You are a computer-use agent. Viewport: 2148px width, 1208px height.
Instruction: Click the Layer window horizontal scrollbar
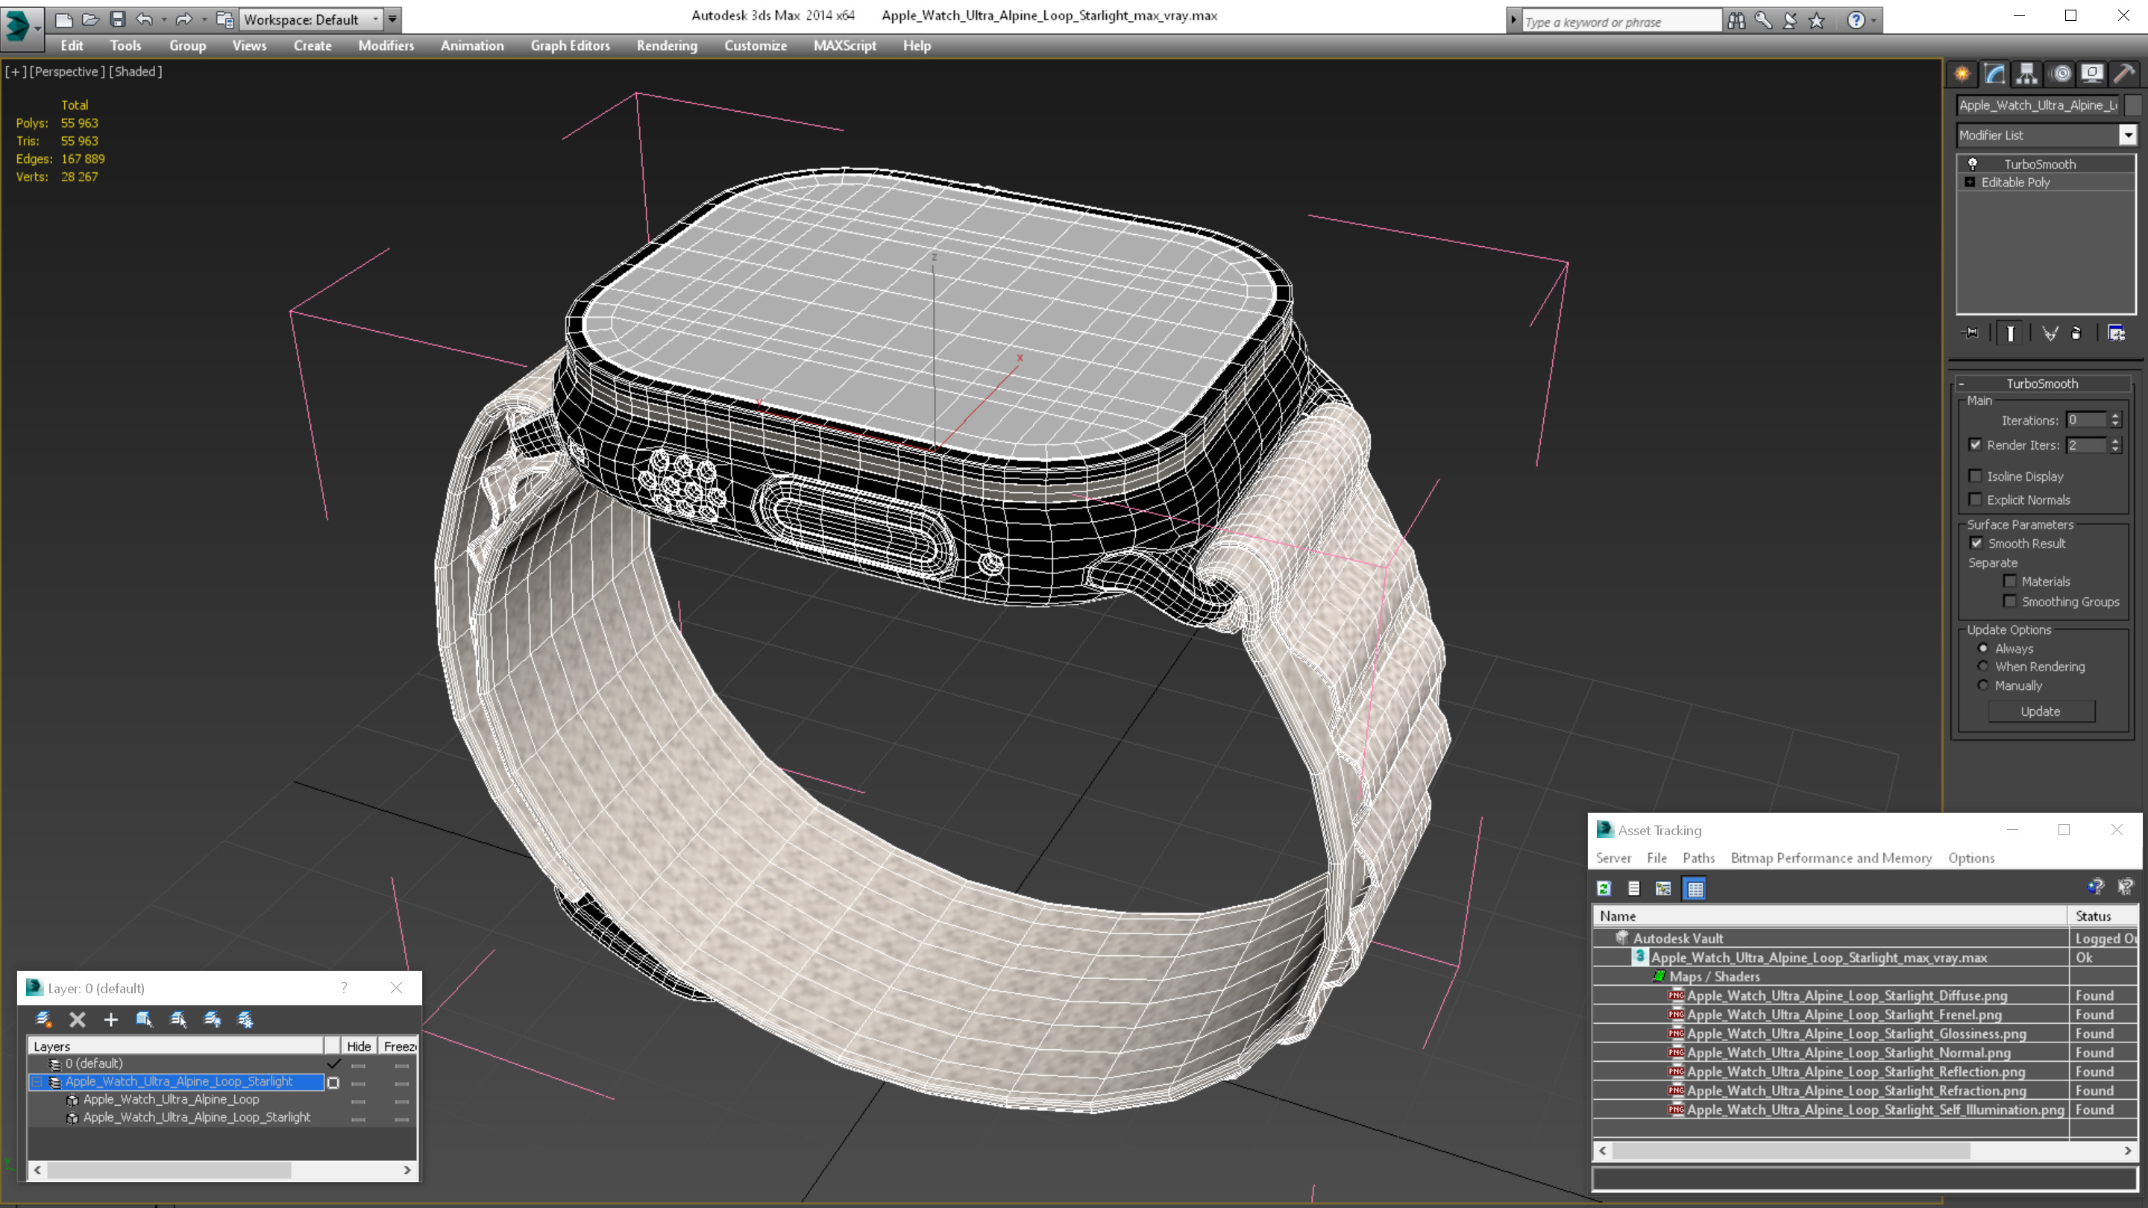(x=169, y=1170)
